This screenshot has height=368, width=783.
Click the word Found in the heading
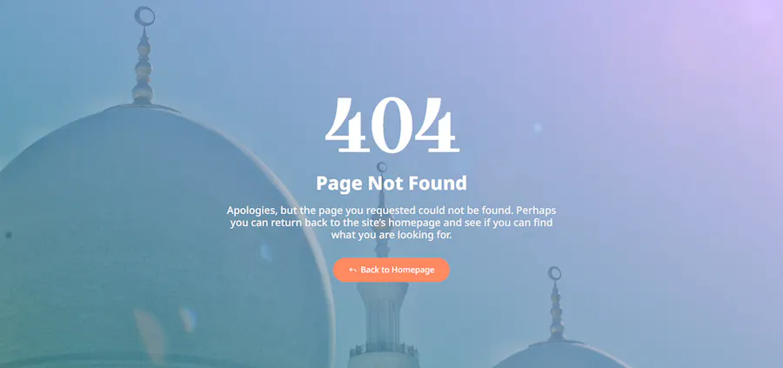(x=438, y=184)
